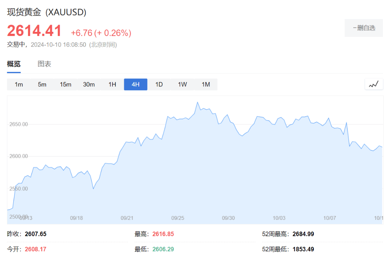
Task: Click the 09/30 date axis label
Action: pos(228,218)
